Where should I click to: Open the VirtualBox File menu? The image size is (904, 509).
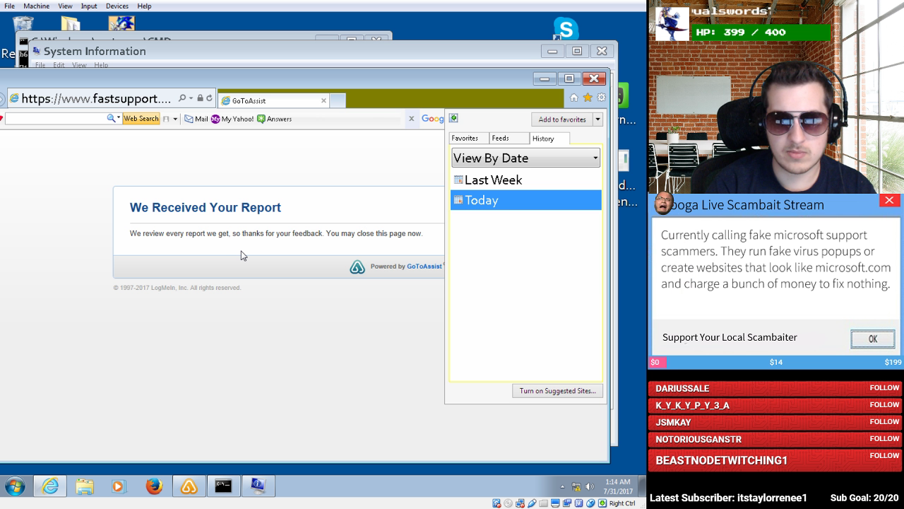9,6
